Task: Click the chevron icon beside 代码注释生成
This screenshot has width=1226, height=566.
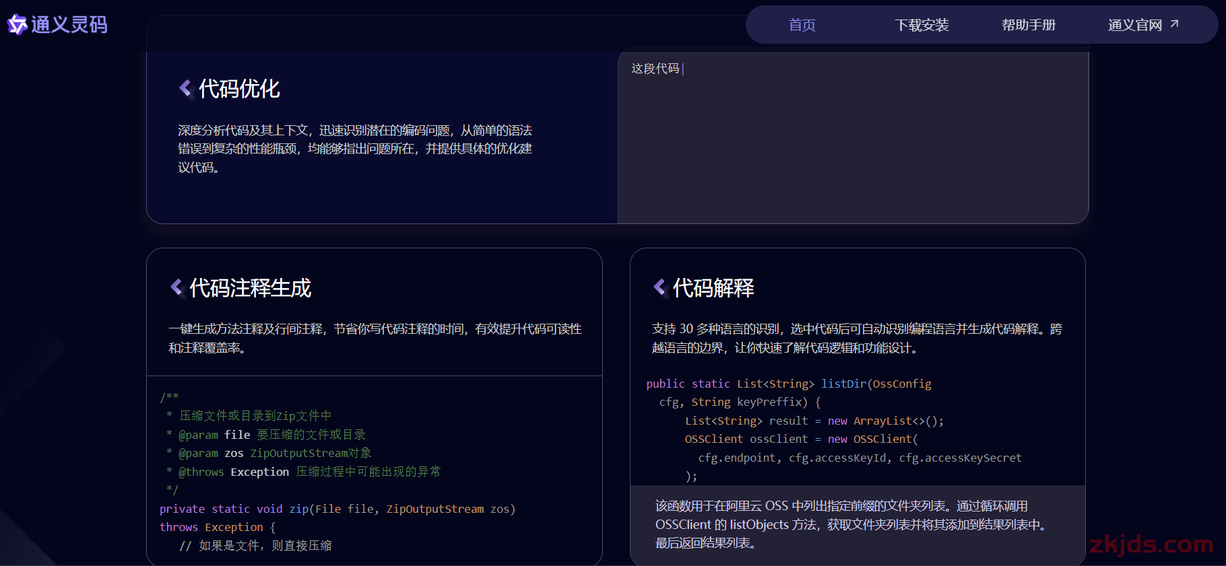Action: pos(176,287)
